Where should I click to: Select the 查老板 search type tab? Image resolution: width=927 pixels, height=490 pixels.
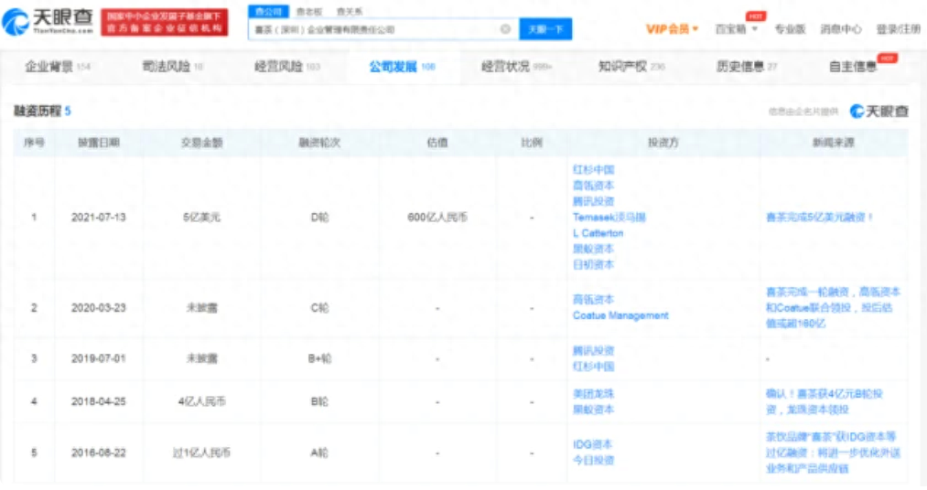(308, 11)
